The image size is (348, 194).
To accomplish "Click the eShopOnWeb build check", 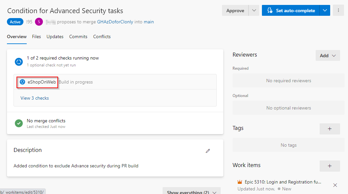I will click(x=42, y=82).
